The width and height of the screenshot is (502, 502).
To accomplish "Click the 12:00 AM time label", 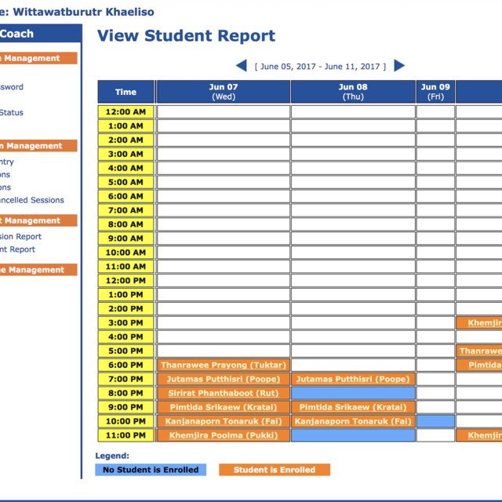I will (x=125, y=112).
